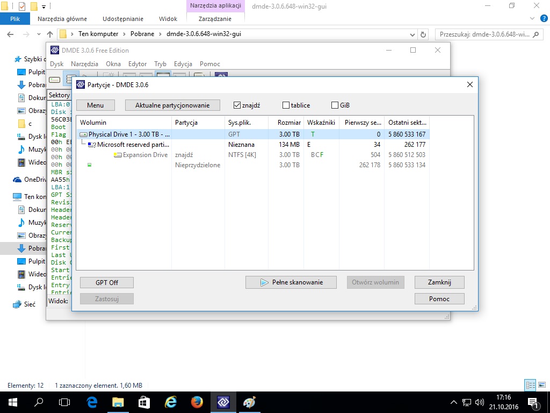
Task: Go back in File Explorer
Action: [x=10, y=34]
